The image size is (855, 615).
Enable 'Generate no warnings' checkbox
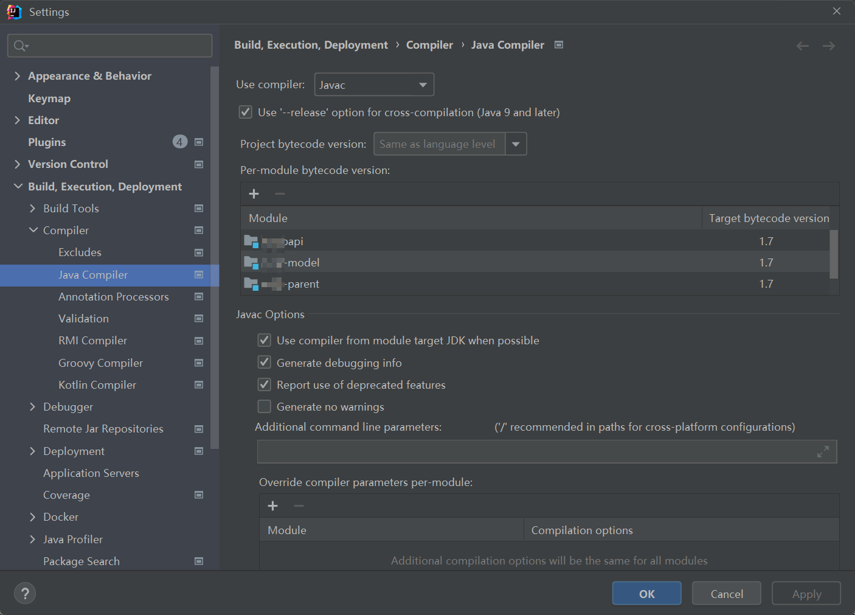pos(265,406)
